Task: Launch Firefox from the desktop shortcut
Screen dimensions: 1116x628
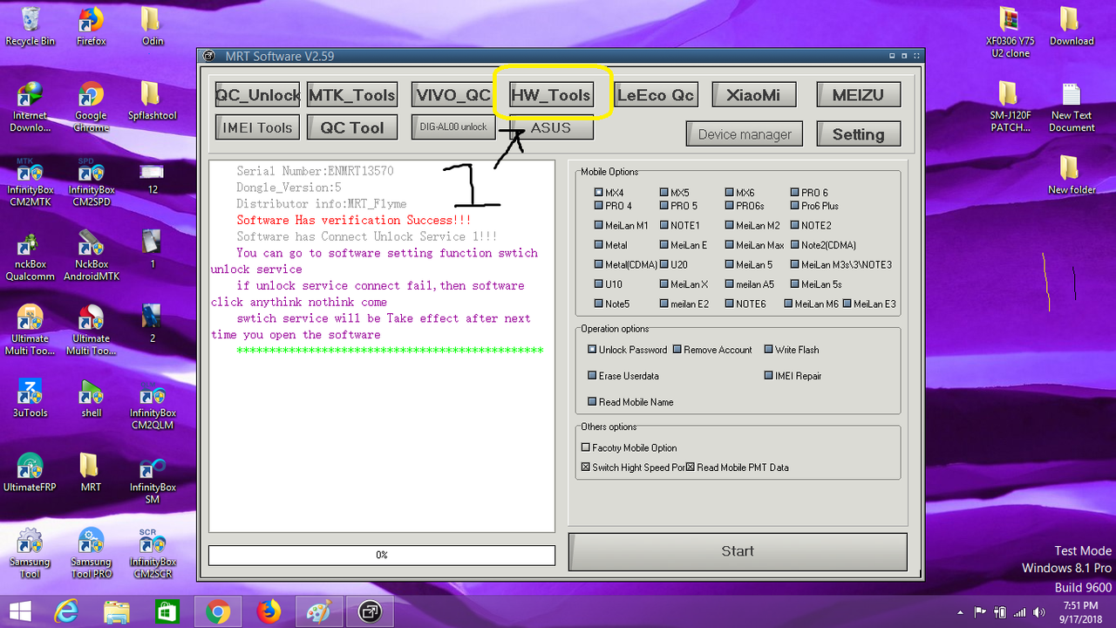Action: pyautogui.click(x=91, y=27)
